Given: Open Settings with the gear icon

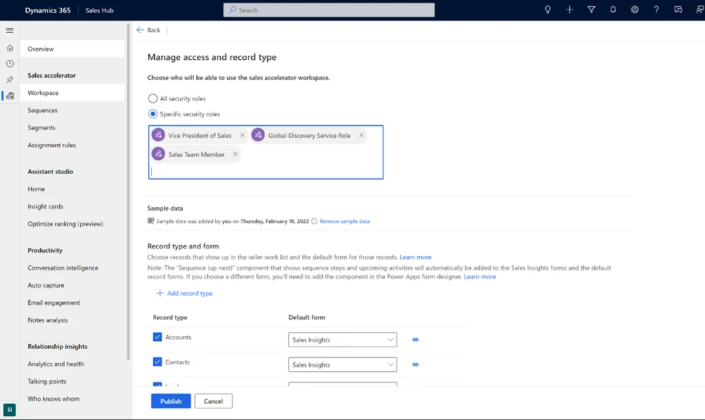Looking at the screenshot, I should tap(635, 10).
